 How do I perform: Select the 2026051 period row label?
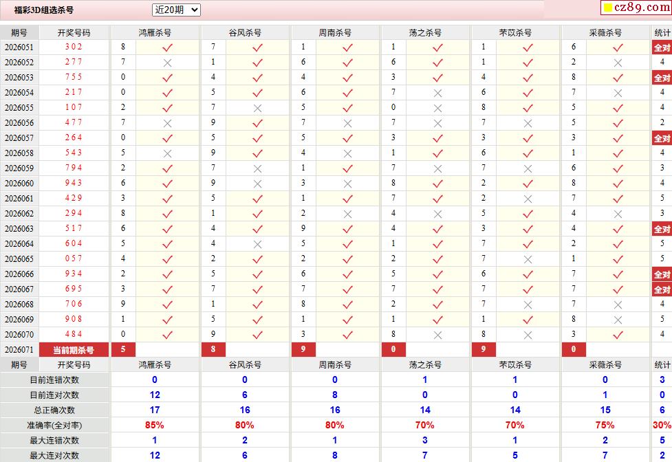19,47
